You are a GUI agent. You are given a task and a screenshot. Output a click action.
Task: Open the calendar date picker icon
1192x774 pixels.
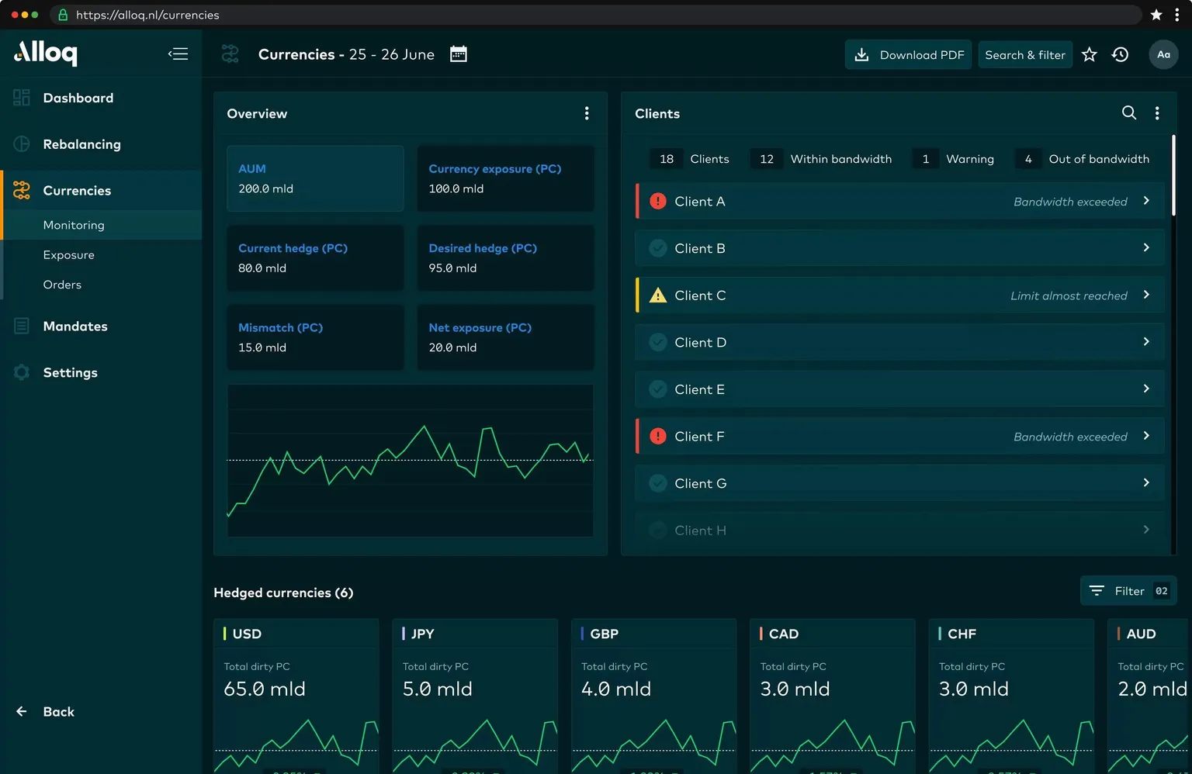click(x=459, y=54)
